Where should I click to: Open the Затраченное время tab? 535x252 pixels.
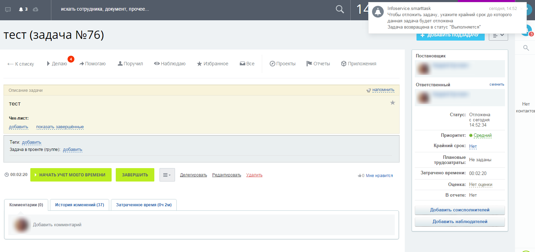[x=144, y=205]
